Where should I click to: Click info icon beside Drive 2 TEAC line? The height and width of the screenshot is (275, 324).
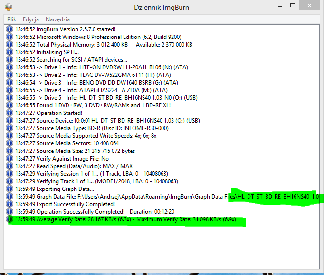coord(10,75)
